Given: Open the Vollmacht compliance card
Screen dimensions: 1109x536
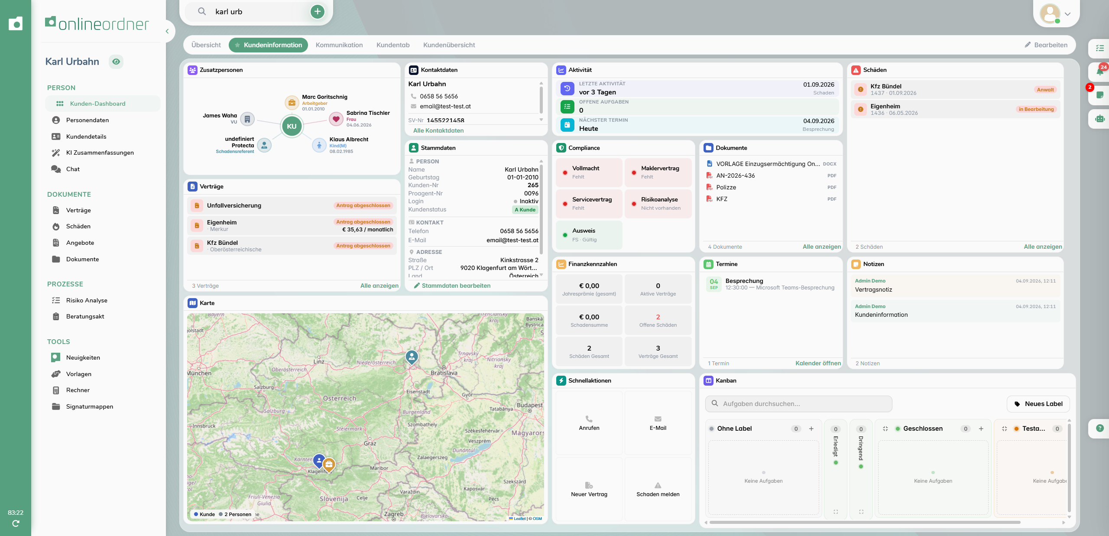Looking at the screenshot, I should pos(589,172).
